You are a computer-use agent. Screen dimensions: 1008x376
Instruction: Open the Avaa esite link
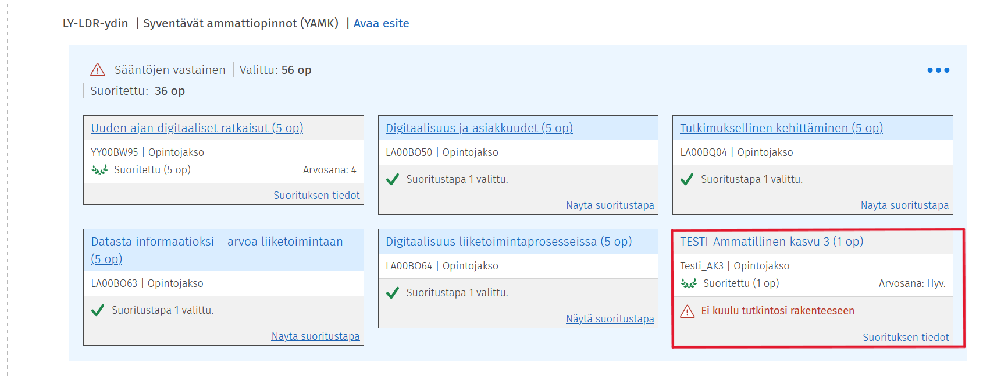[x=381, y=23]
